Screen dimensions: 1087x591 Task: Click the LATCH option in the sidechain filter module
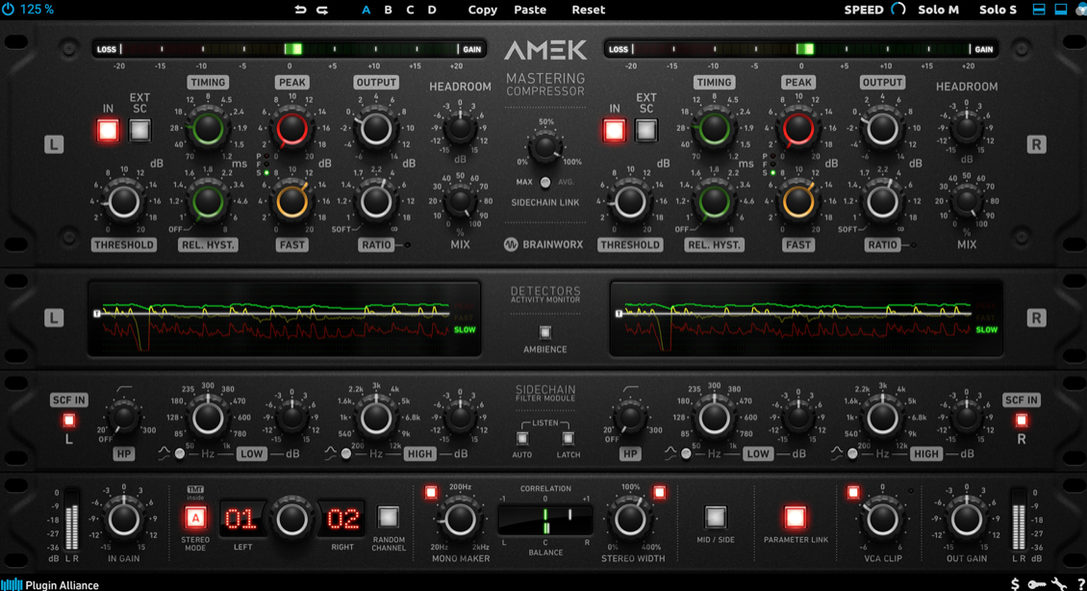pyautogui.click(x=567, y=440)
